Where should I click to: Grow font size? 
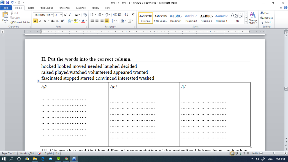pyautogui.click(x=65, y=15)
